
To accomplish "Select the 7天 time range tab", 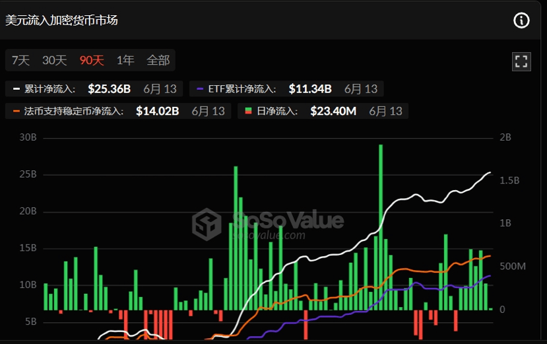I will 20,60.
